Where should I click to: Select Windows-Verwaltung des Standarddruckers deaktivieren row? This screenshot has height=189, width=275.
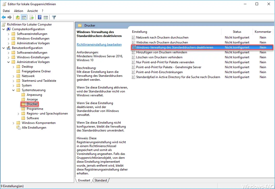pos(202,47)
